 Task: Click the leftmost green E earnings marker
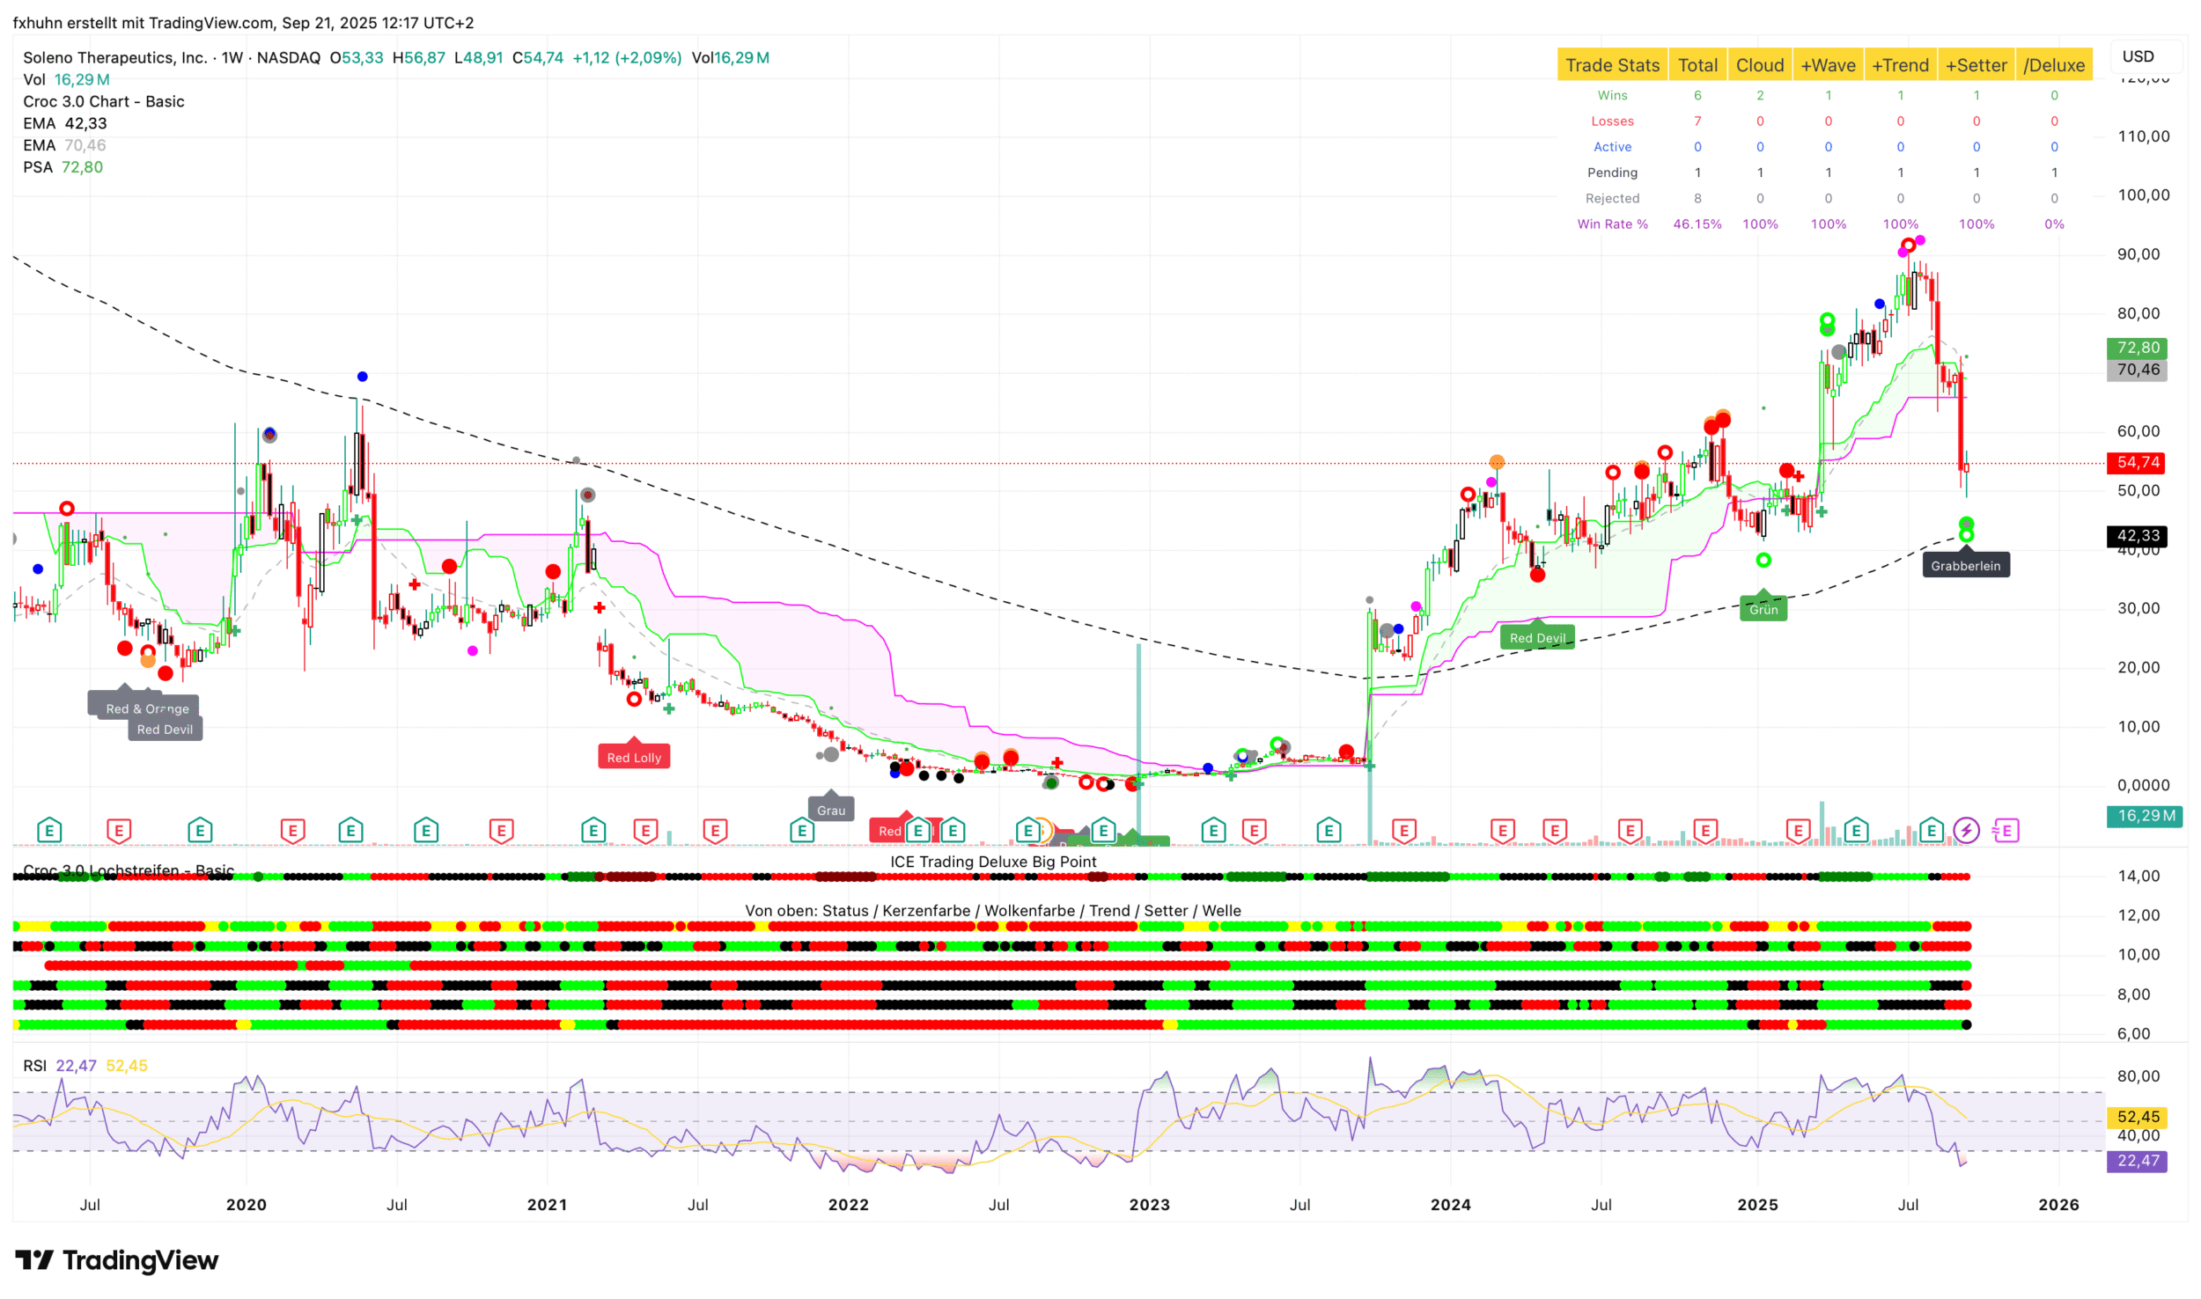tap(49, 830)
